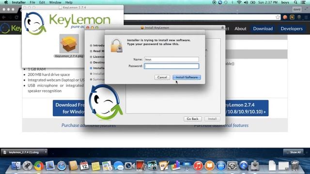Open System Preferences gear in dock
The image size is (310, 174).
click(232, 166)
